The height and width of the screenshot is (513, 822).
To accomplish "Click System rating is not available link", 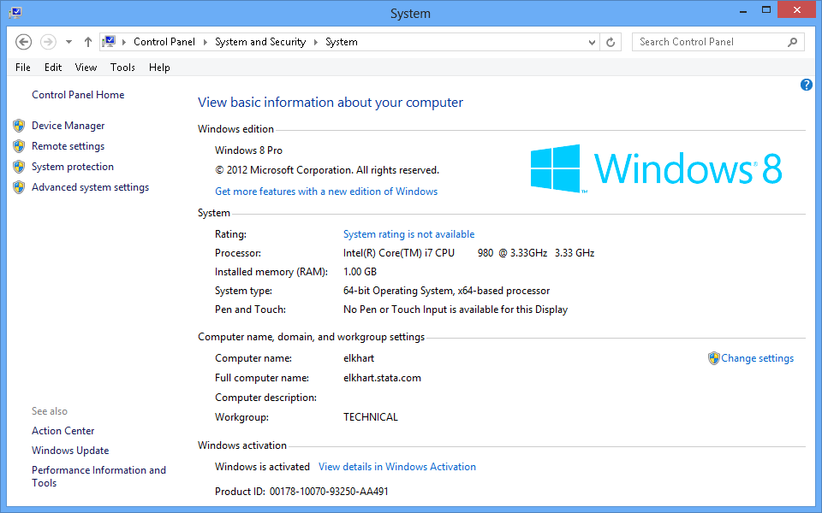I will click(409, 234).
